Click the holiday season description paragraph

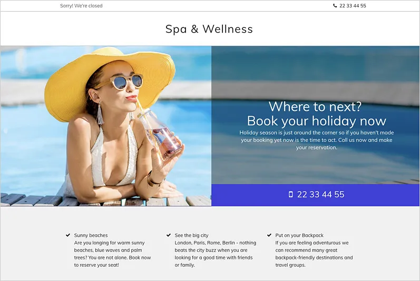(x=316, y=140)
